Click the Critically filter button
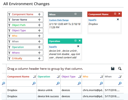Viewport: 128px width, 100px height. point(25,58)
